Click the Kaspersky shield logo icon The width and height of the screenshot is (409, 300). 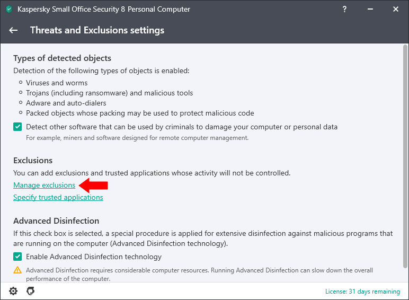(x=9, y=9)
